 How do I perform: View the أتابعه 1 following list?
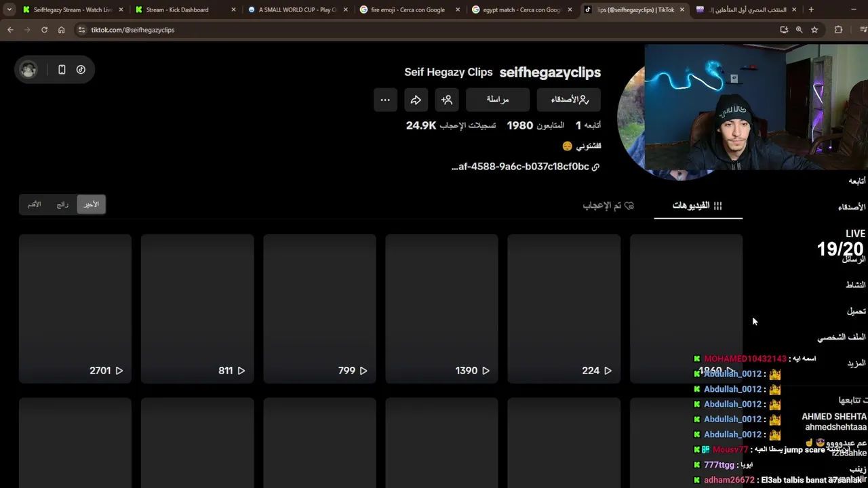click(x=588, y=125)
